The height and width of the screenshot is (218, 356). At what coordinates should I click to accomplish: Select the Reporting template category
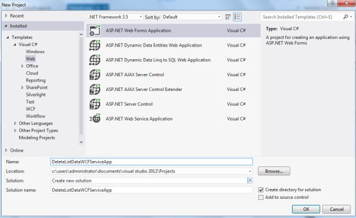(36, 81)
